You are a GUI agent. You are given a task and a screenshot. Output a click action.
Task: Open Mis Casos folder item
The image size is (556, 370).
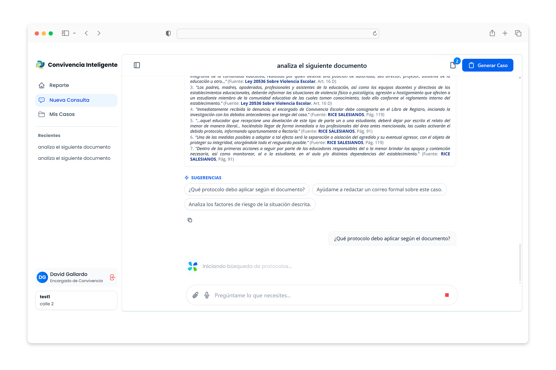(62, 114)
